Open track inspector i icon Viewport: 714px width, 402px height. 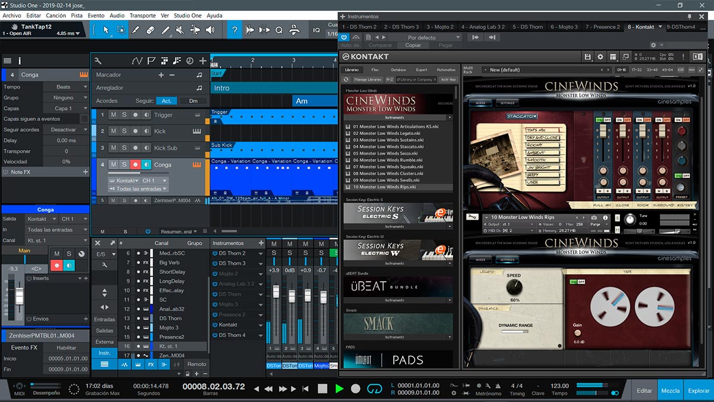pos(20,60)
